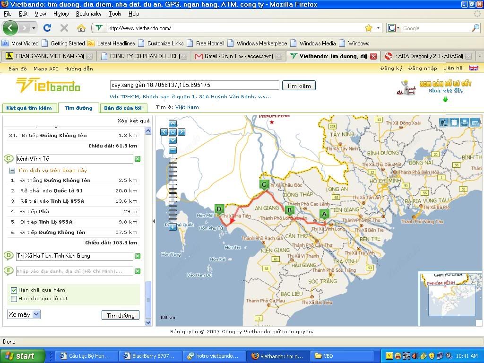Open the Bookmarks menu

click(x=88, y=14)
